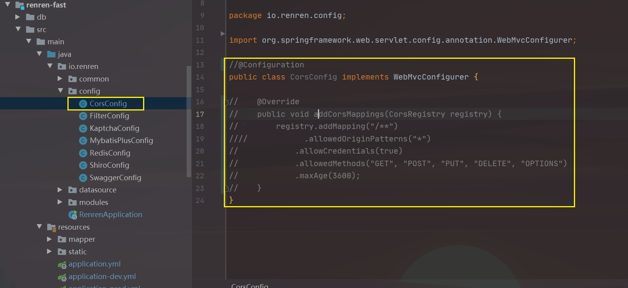Expand the datasource package arrow
628x288 pixels.
(60, 190)
